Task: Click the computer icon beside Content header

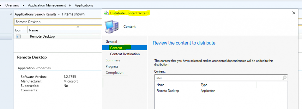Action: (112, 26)
